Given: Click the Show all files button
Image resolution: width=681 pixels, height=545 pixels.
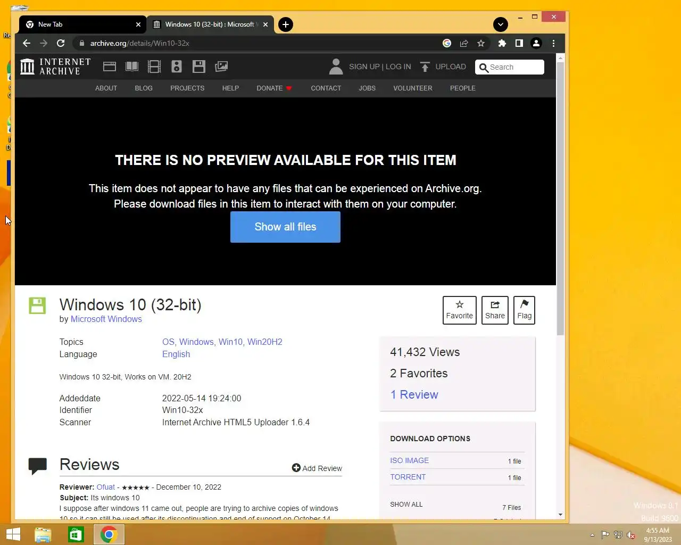Looking at the screenshot, I should [x=285, y=227].
